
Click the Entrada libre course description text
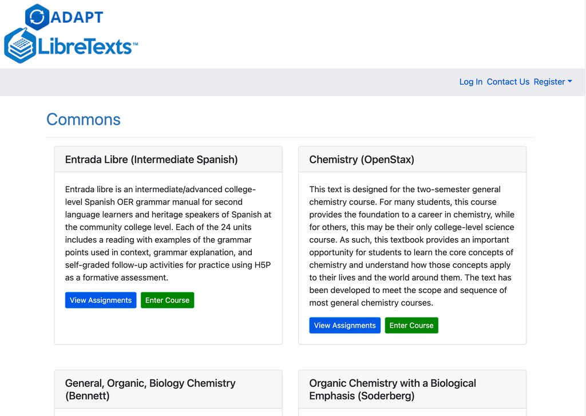click(x=168, y=233)
